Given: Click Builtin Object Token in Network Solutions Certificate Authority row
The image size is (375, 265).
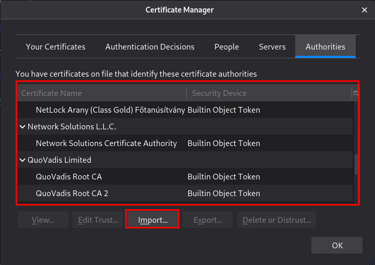Looking at the screenshot, I should tap(224, 143).
